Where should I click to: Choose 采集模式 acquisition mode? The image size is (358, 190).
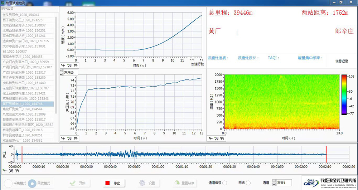click(8, 183)
